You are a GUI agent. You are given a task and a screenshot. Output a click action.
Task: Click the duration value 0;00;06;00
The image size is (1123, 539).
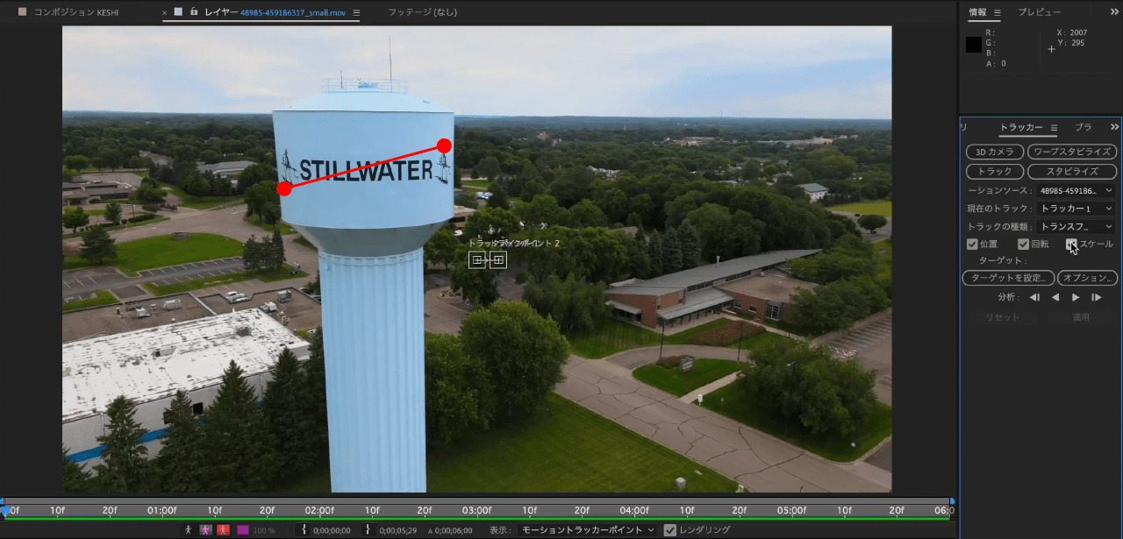[453, 530]
